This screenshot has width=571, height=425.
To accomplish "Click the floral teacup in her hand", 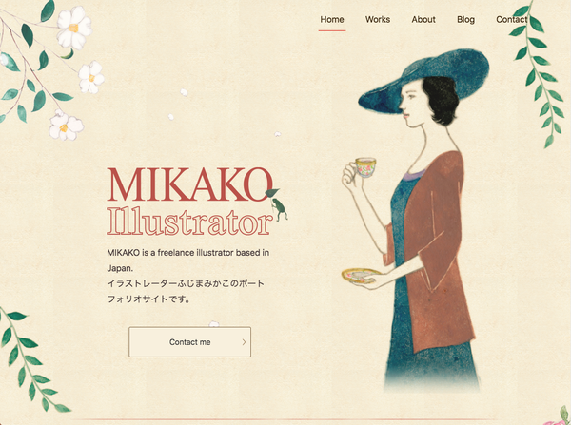I will [x=365, y=167].
